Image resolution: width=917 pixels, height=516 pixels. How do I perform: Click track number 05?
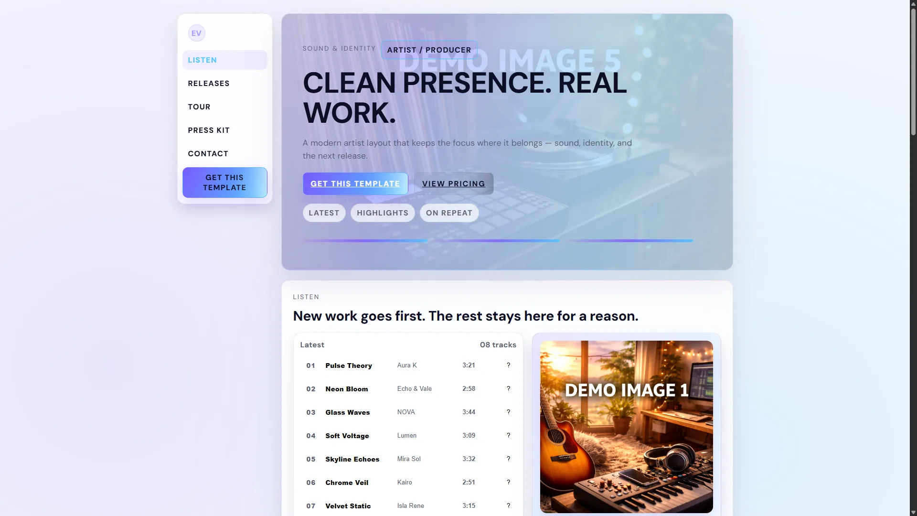[x=311, y=459]
